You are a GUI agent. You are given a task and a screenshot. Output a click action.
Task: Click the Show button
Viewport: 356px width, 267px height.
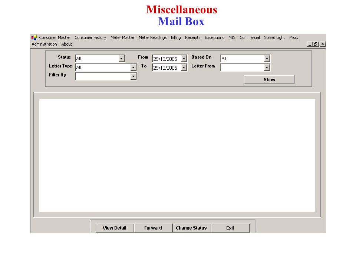point(269,80)
